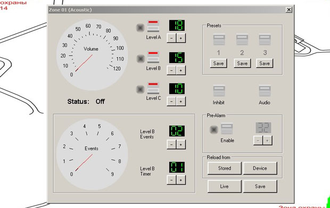Toggle the Level A switch
The height and width of the screenshot is (208, 330).
153,26
